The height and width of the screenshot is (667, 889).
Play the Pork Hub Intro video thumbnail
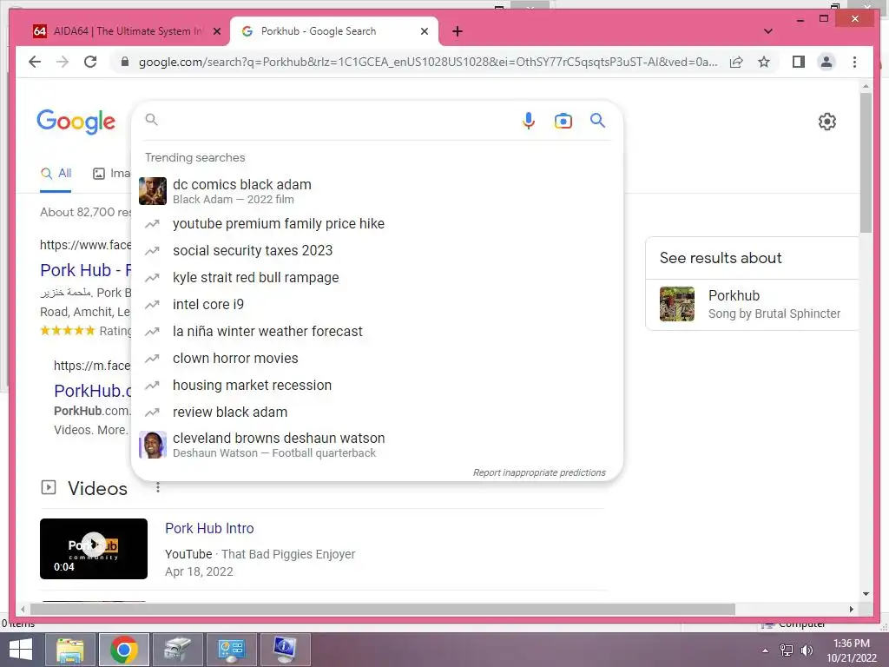point(94,549)
